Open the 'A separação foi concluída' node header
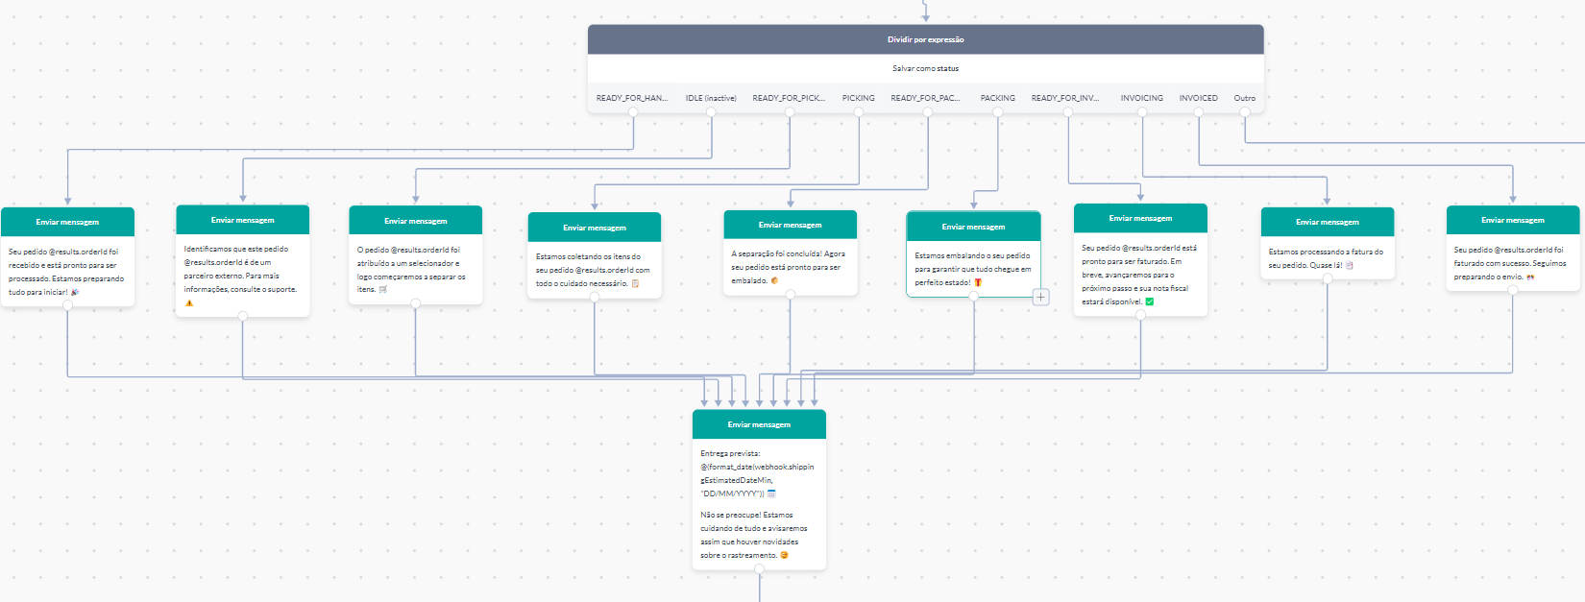1585x602 pixels. 790,225
